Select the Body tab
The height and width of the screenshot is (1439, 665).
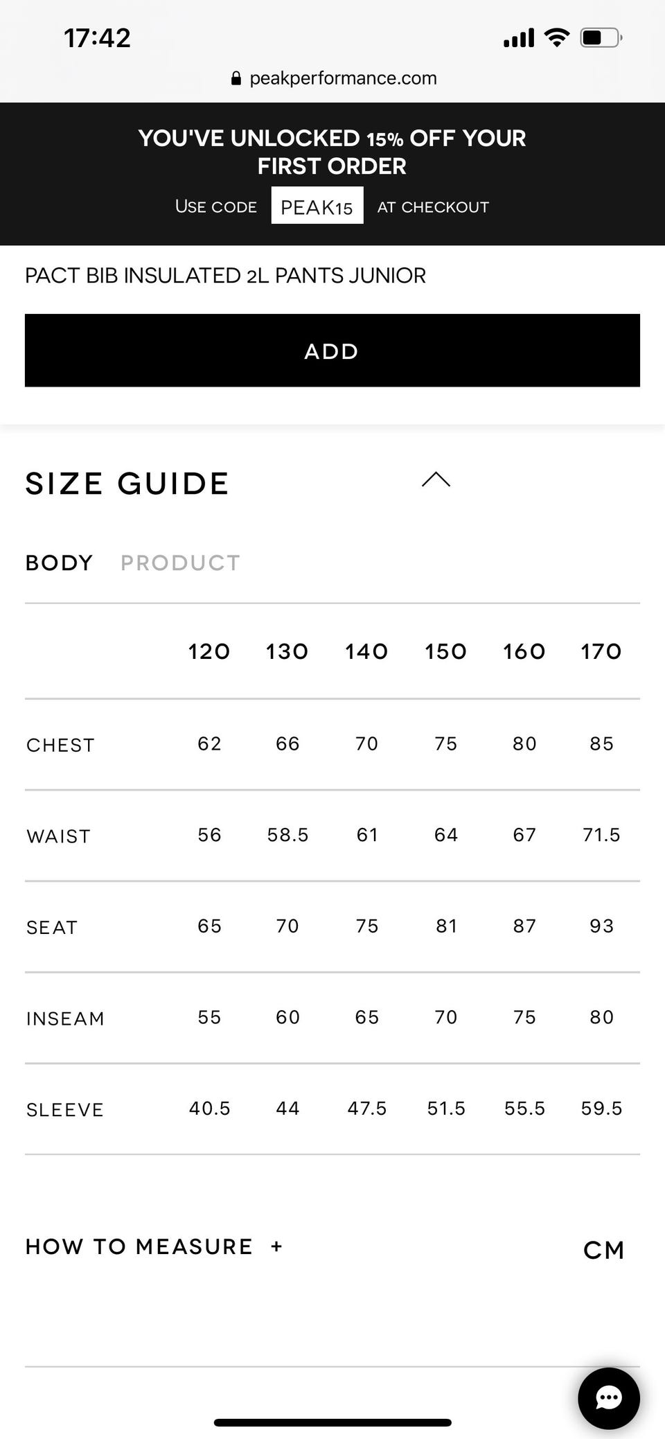pos(59,563)
